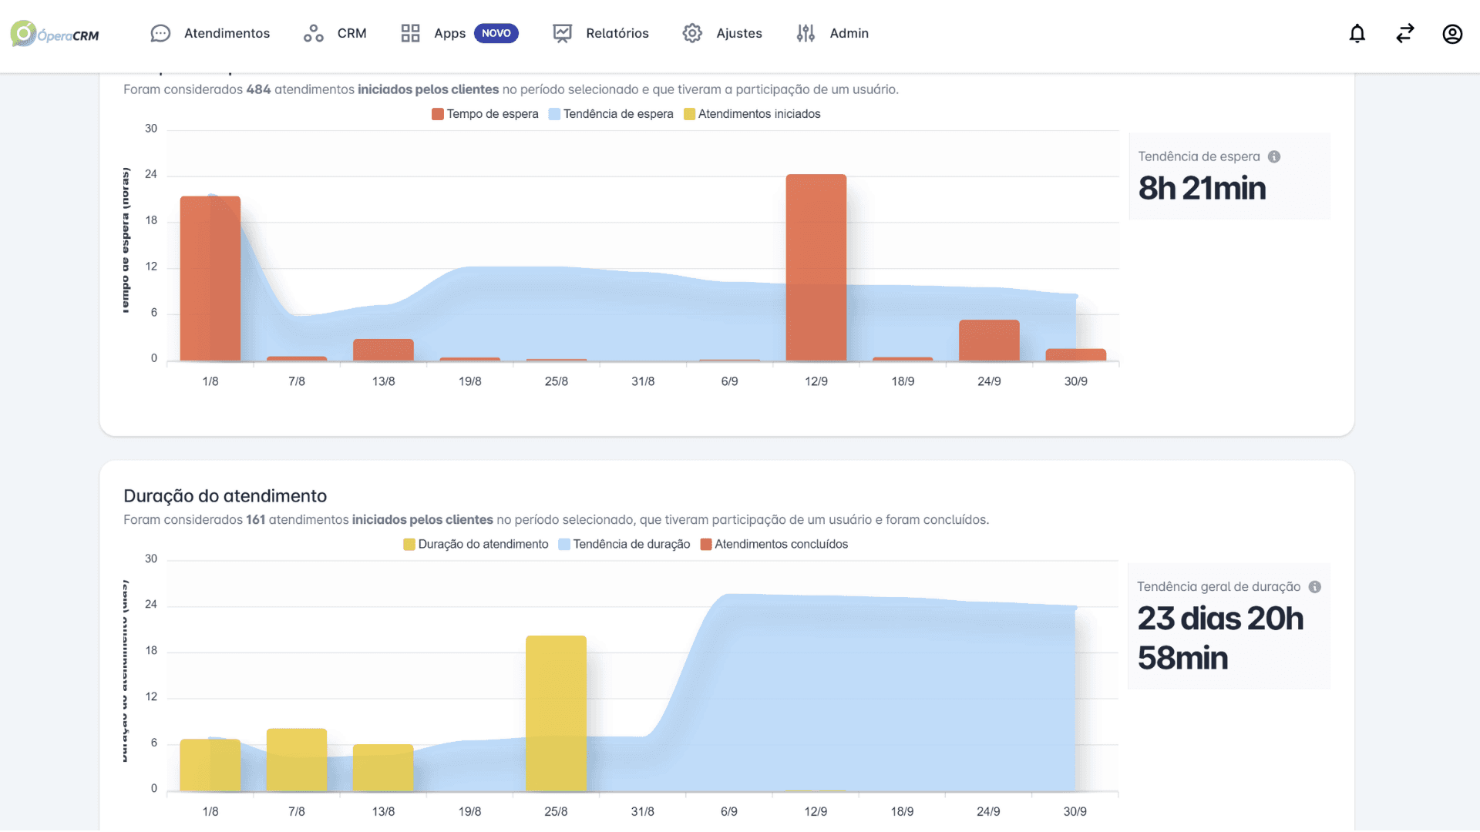Viewport: 1480px width, 832px height.
Task: Show info for Tendência de espera
Action: (x=1274, y=156)
